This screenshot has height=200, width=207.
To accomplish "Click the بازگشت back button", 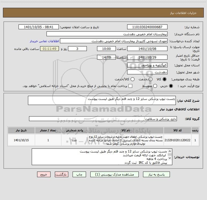I will tap(61, 174).
